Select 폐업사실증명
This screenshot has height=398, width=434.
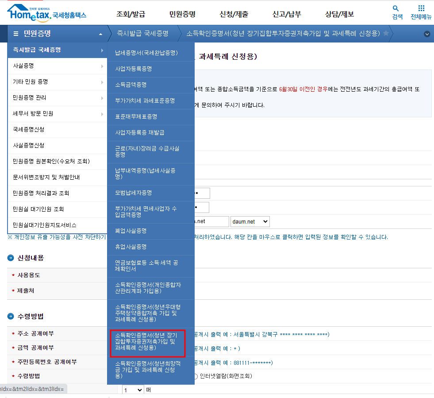click(151, 231)
